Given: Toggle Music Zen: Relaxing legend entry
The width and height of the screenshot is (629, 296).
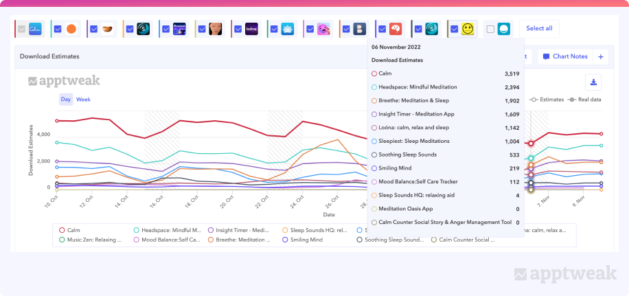Looking at the screenshot, I should pyautogui.click(x=90, y=240).
